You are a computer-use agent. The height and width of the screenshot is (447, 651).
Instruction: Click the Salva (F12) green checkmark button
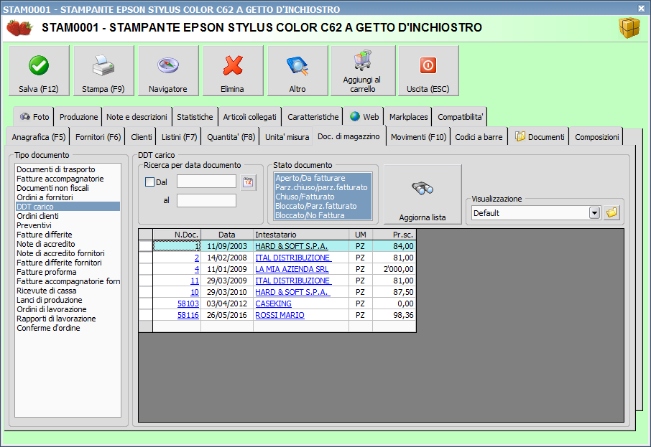tap(39, 71)
